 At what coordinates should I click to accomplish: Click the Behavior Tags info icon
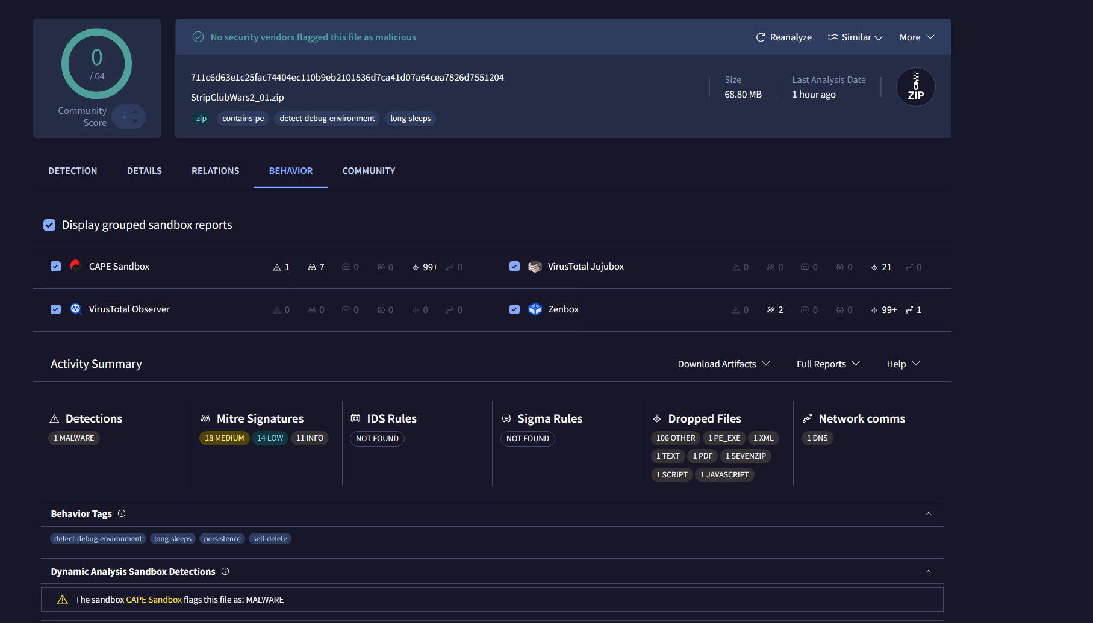coord(122,513)
